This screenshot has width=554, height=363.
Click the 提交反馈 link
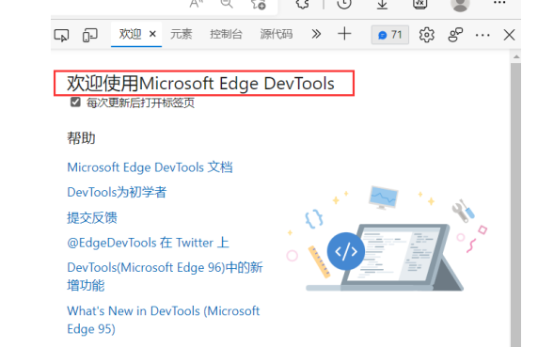[x=92, y=217]
